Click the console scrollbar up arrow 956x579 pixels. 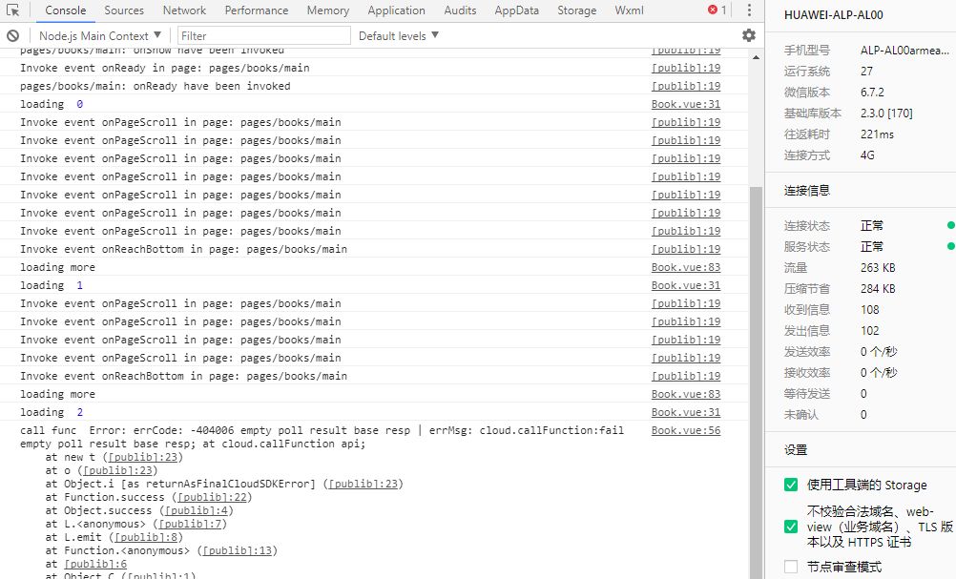click(756, 57)
